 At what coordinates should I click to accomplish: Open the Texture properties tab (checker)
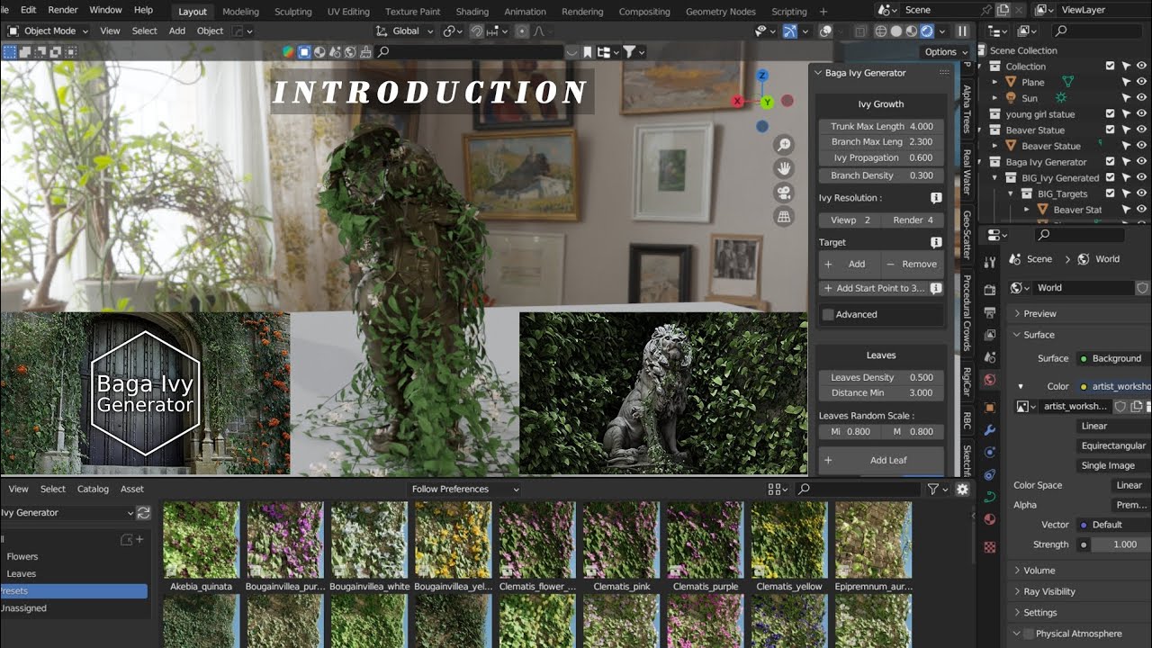pyautogui.click(x=990, y=546)
